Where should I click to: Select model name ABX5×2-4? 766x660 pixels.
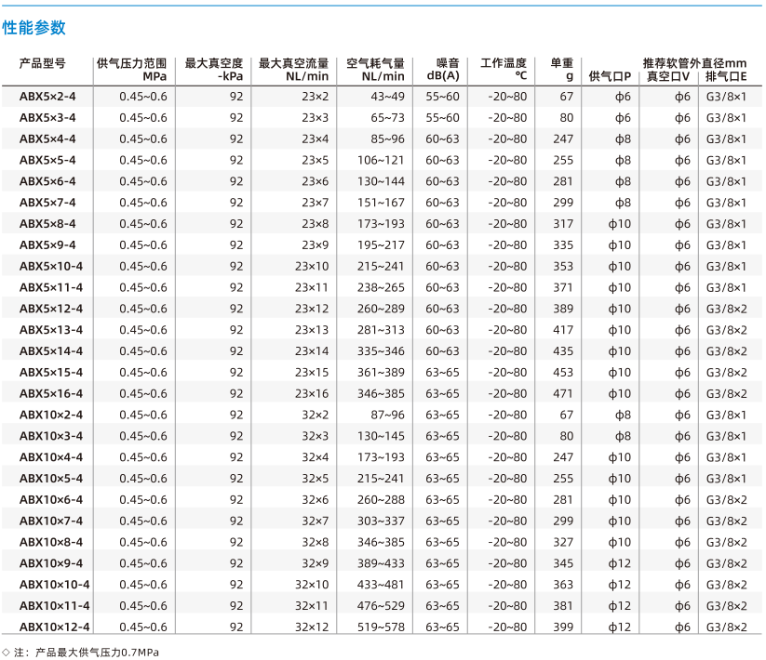tap(47, 97)
